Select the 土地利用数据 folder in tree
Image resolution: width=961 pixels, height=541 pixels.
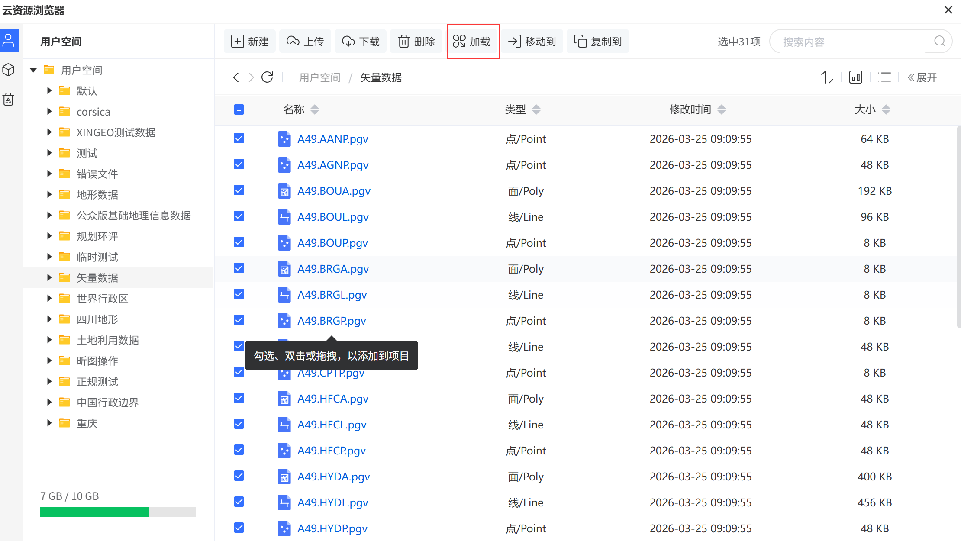pos(108,340)
